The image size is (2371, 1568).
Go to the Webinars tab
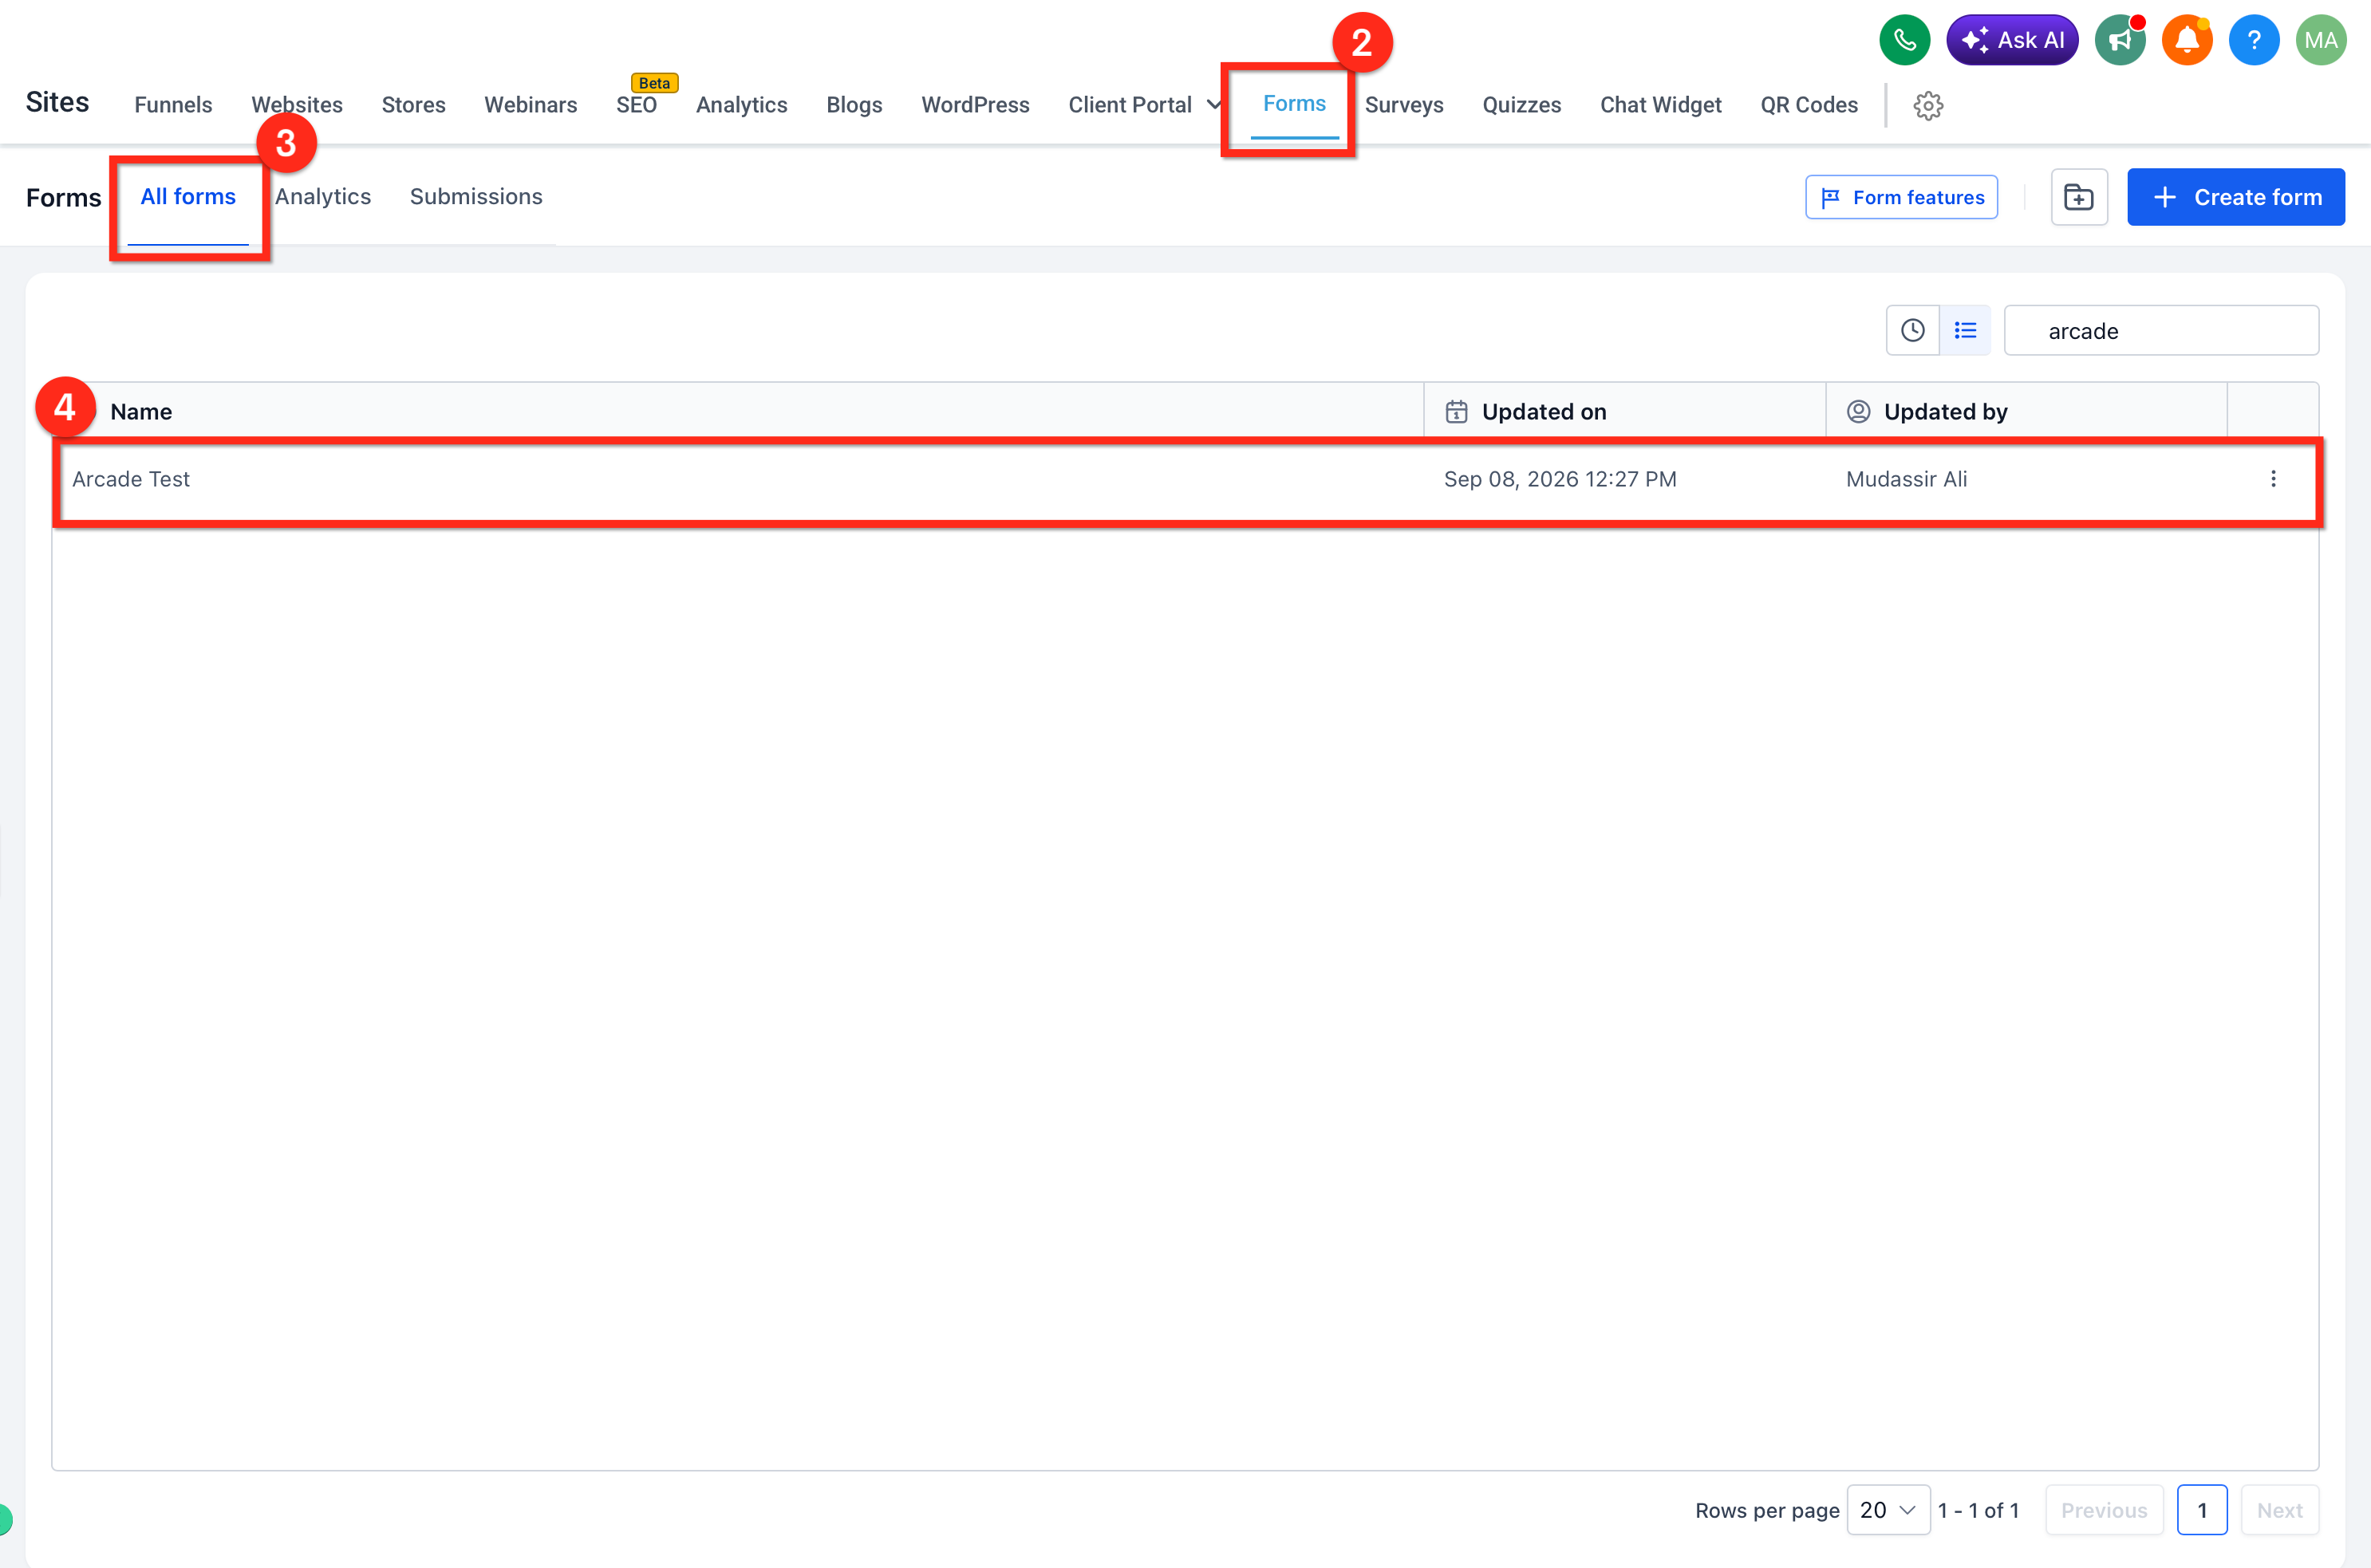tap(530, 105)
